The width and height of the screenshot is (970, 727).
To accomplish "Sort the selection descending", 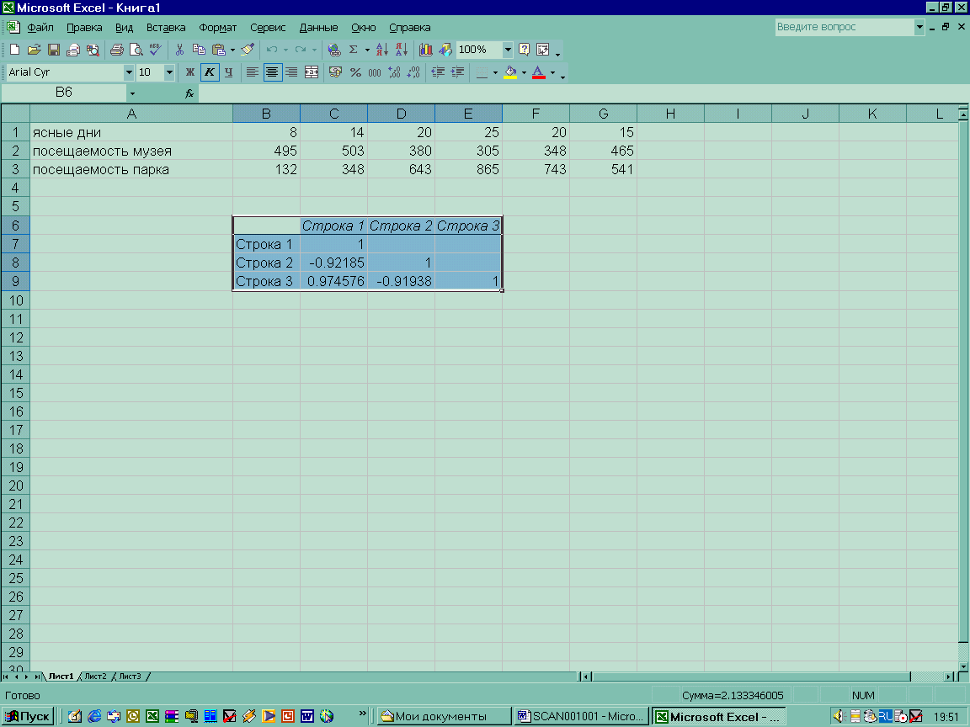I will [402, 50].
